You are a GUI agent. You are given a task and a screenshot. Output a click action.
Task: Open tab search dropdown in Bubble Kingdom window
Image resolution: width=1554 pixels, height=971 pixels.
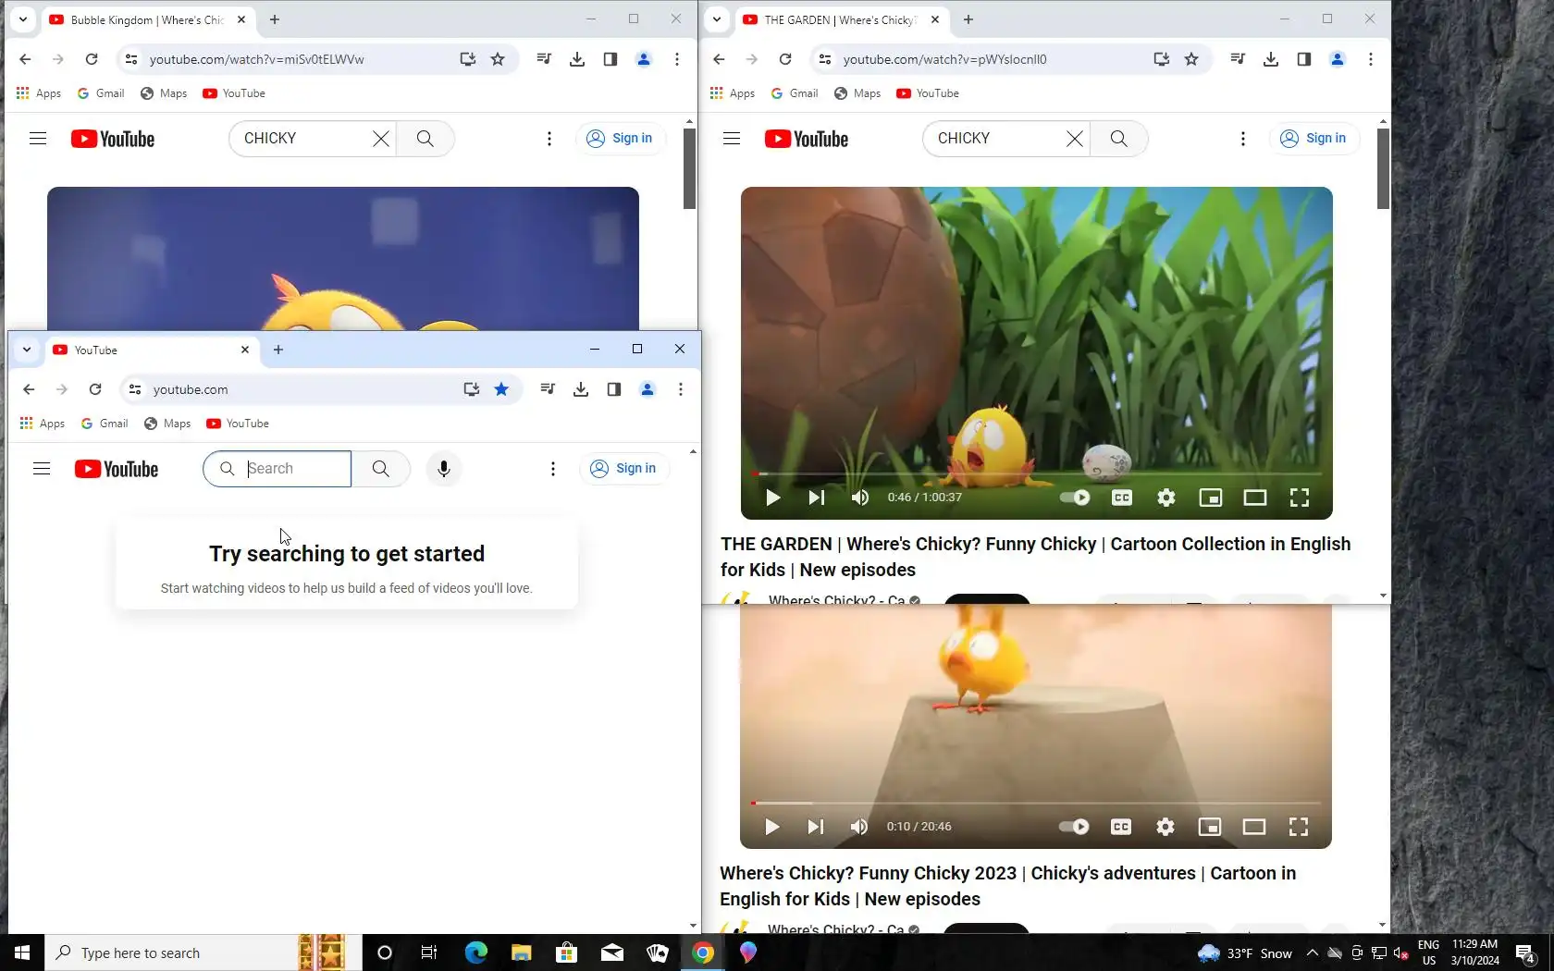[x=23, y=19]
